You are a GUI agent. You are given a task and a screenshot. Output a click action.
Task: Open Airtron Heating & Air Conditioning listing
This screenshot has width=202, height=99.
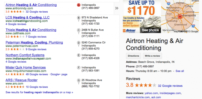coord(31,5)
